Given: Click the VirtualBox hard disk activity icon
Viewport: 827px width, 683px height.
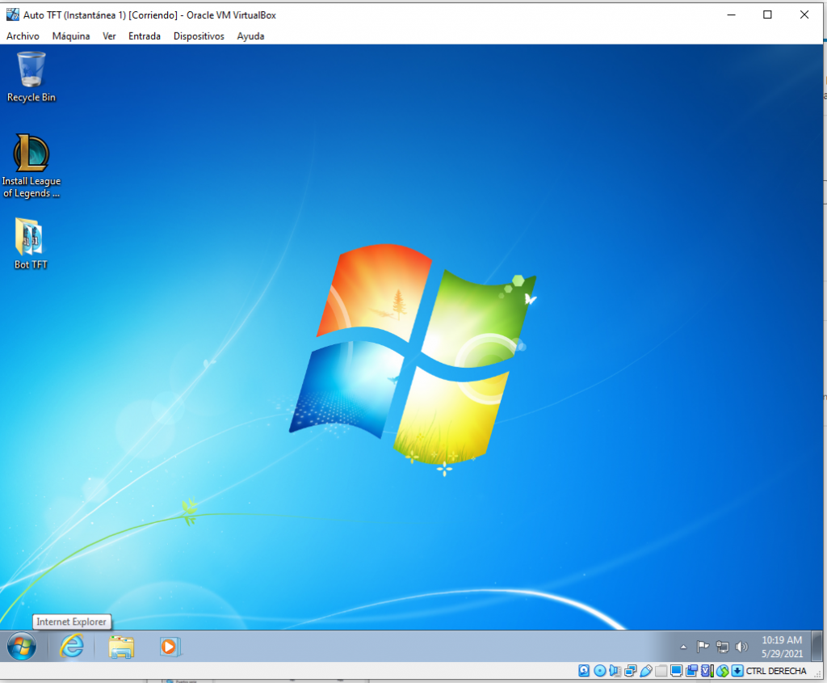Looking at the screenshot, I should click(x=584, y=671).
